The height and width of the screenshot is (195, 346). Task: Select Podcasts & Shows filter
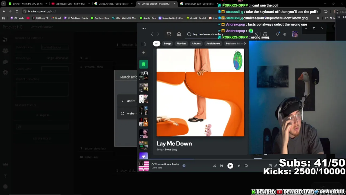235,43
